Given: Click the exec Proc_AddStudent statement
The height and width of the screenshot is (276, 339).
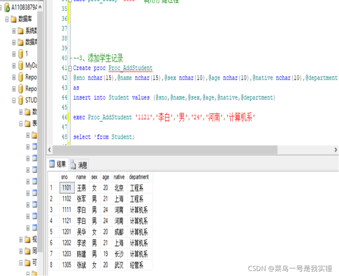Looking at the screenshot, I should [164, 117].
